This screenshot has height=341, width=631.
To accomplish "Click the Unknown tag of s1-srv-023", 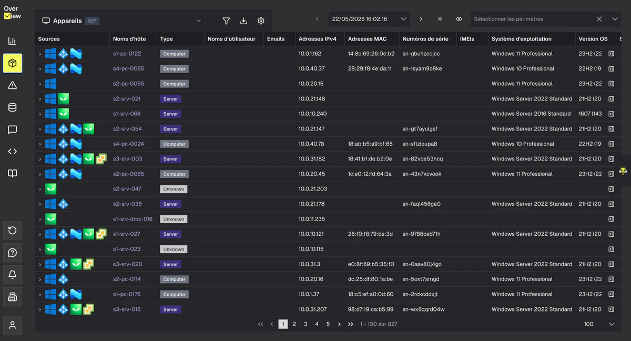I will coord(174,249).
